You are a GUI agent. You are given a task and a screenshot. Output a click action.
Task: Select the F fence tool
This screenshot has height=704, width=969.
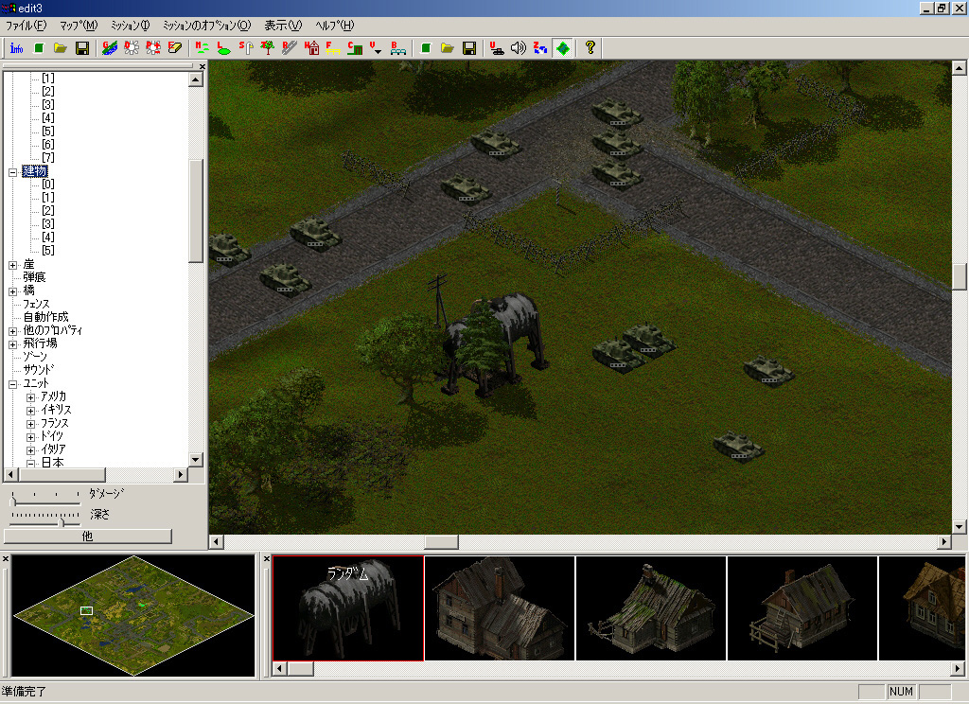(333, 48)
